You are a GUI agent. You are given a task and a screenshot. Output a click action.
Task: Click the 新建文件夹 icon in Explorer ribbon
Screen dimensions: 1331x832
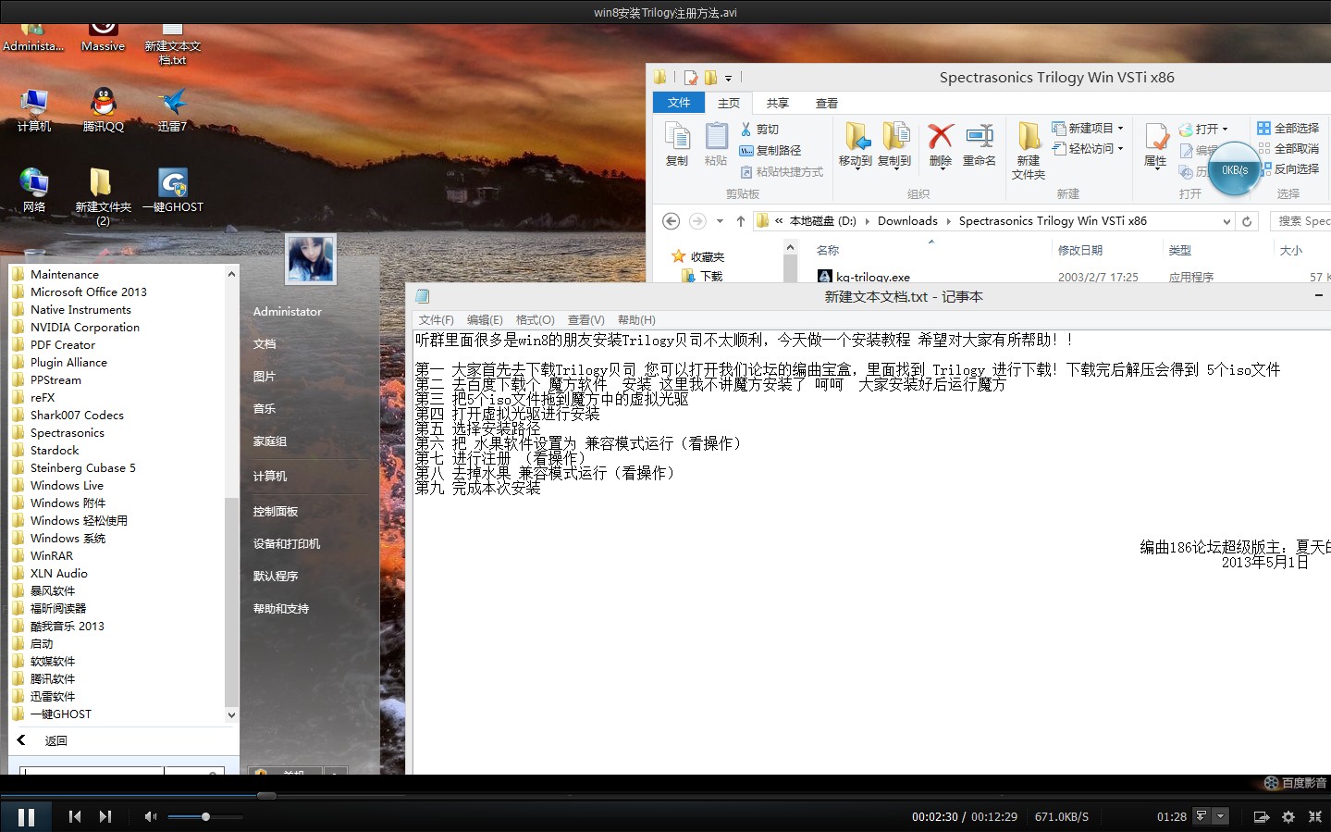[x=1029, y=150]
